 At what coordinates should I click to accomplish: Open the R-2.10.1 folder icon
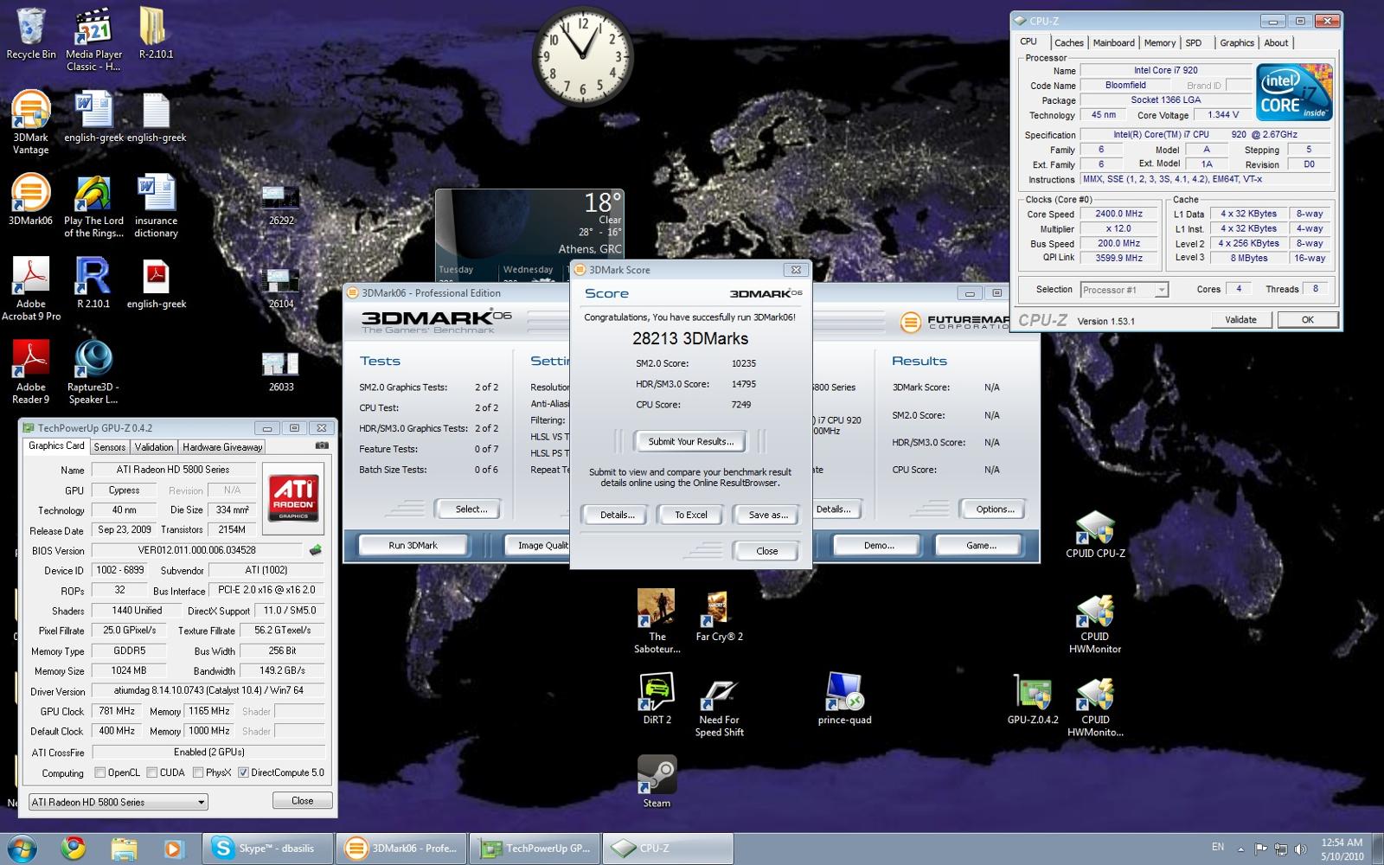(x=156, y=35)
